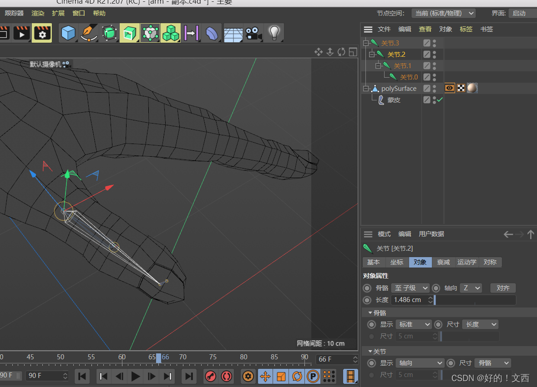The image size is (537, 387).
Task: Select the blue Cube primitive tool
Action: (x=68, y=33)
